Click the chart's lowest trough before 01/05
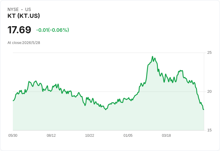 (x=106, y=110)
